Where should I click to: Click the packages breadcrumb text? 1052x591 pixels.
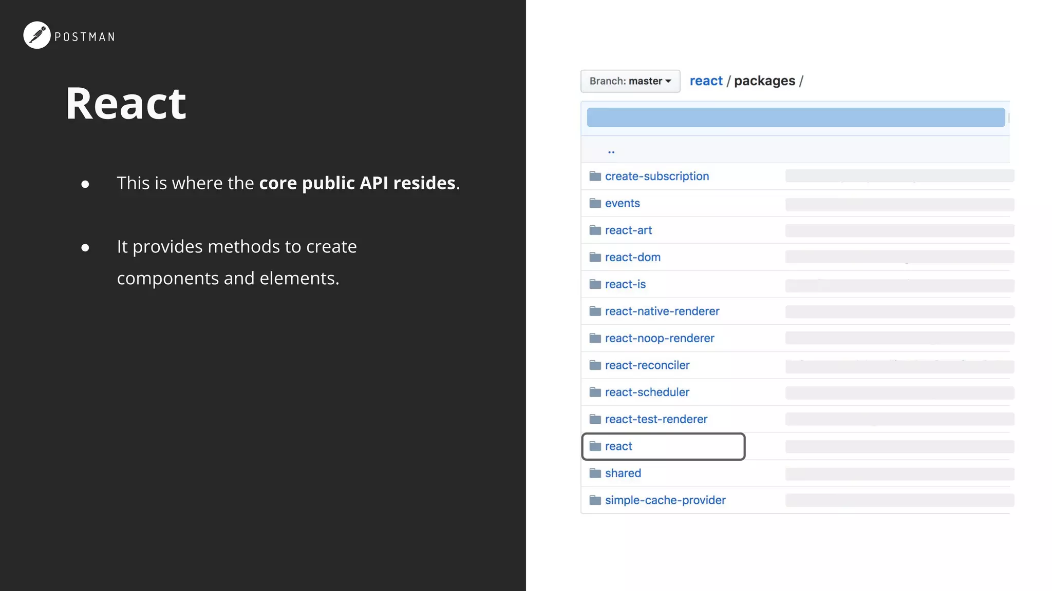[x=764, y=81]
